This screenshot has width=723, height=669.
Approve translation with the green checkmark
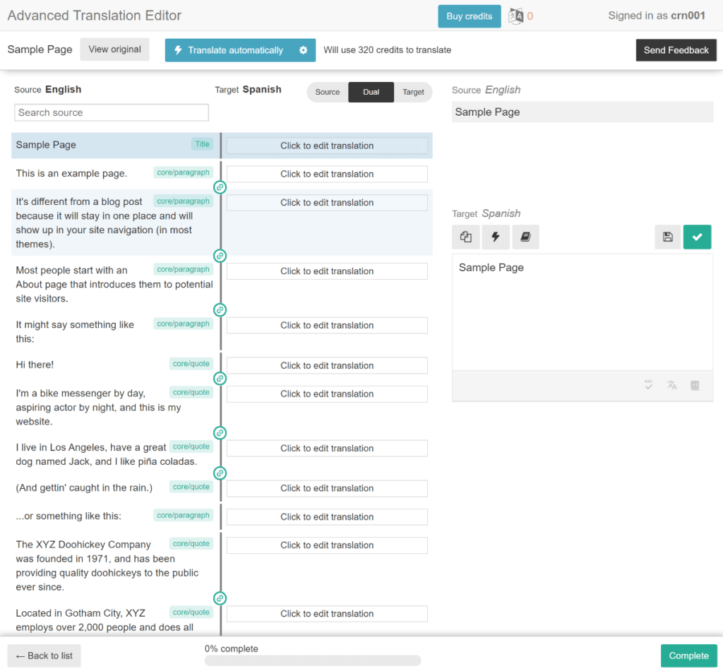click(x=698, y=237)
